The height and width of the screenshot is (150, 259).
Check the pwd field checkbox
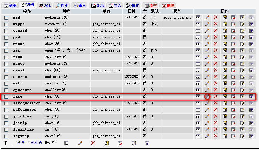pyautogui.click(x=6, y=37)
